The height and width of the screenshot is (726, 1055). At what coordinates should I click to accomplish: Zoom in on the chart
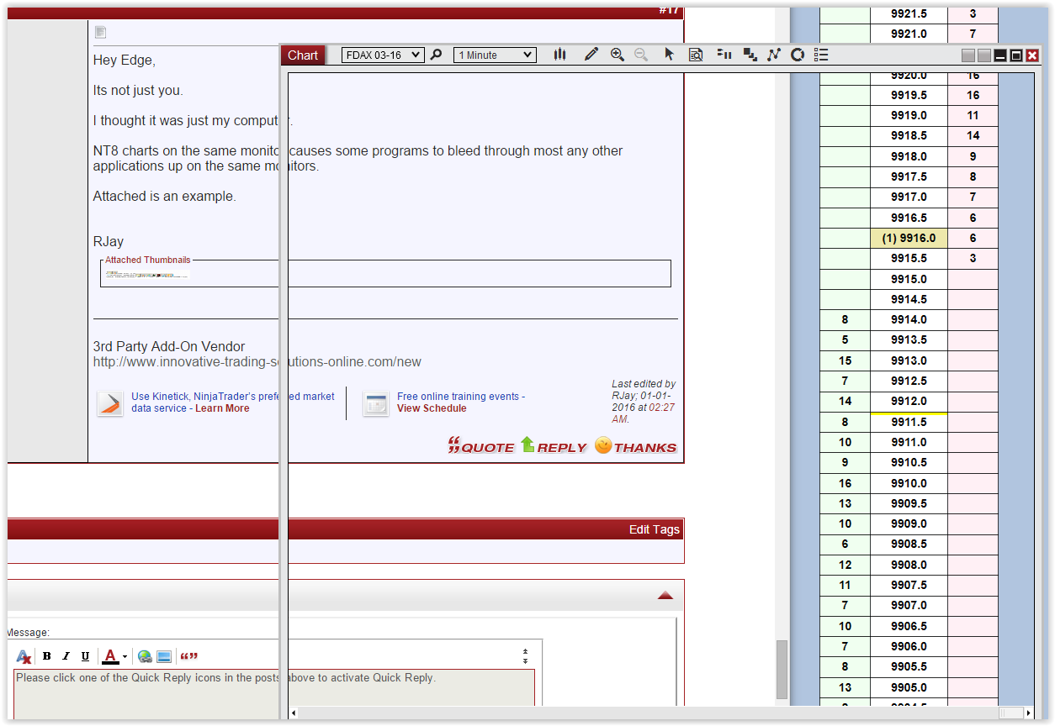pyautogui.click(x=617, y=55)
